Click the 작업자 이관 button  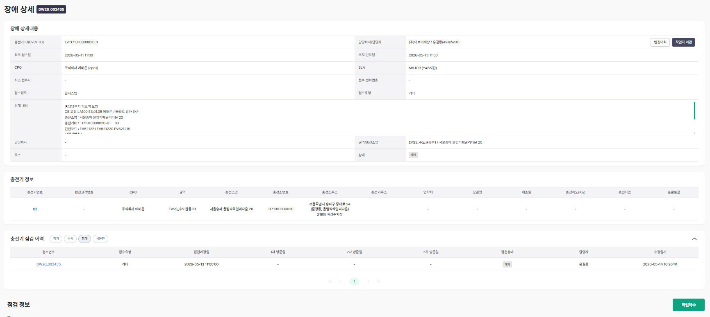pyautogui.click(x=683, y=42)
